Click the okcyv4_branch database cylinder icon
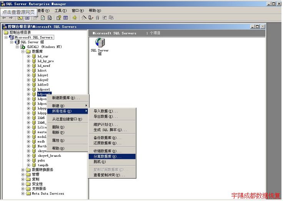The image size is (283, 201). tap(34, 156)
